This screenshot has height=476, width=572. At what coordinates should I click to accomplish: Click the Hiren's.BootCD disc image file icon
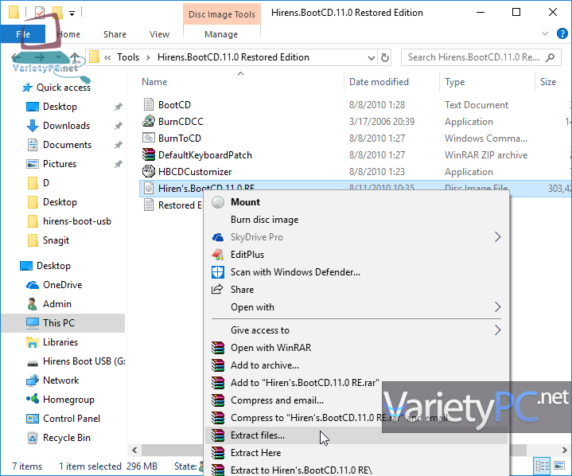click(149, 189)
